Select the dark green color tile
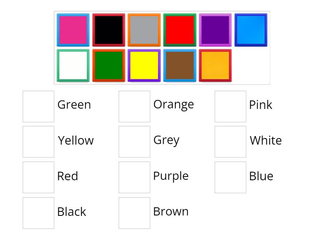The width and height of the screenshot is (324, 243). tap(109, 66)
